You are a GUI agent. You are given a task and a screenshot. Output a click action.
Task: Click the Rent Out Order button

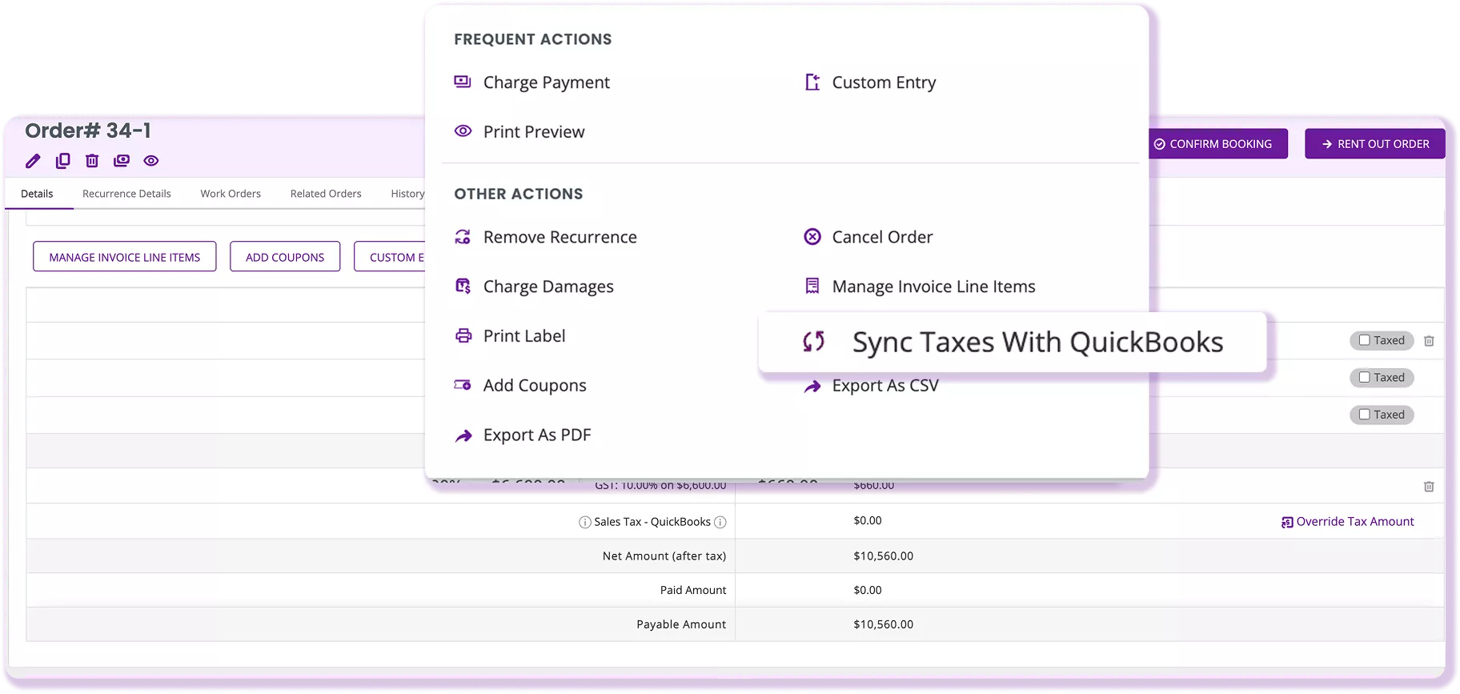click(x=1374, y=144)
